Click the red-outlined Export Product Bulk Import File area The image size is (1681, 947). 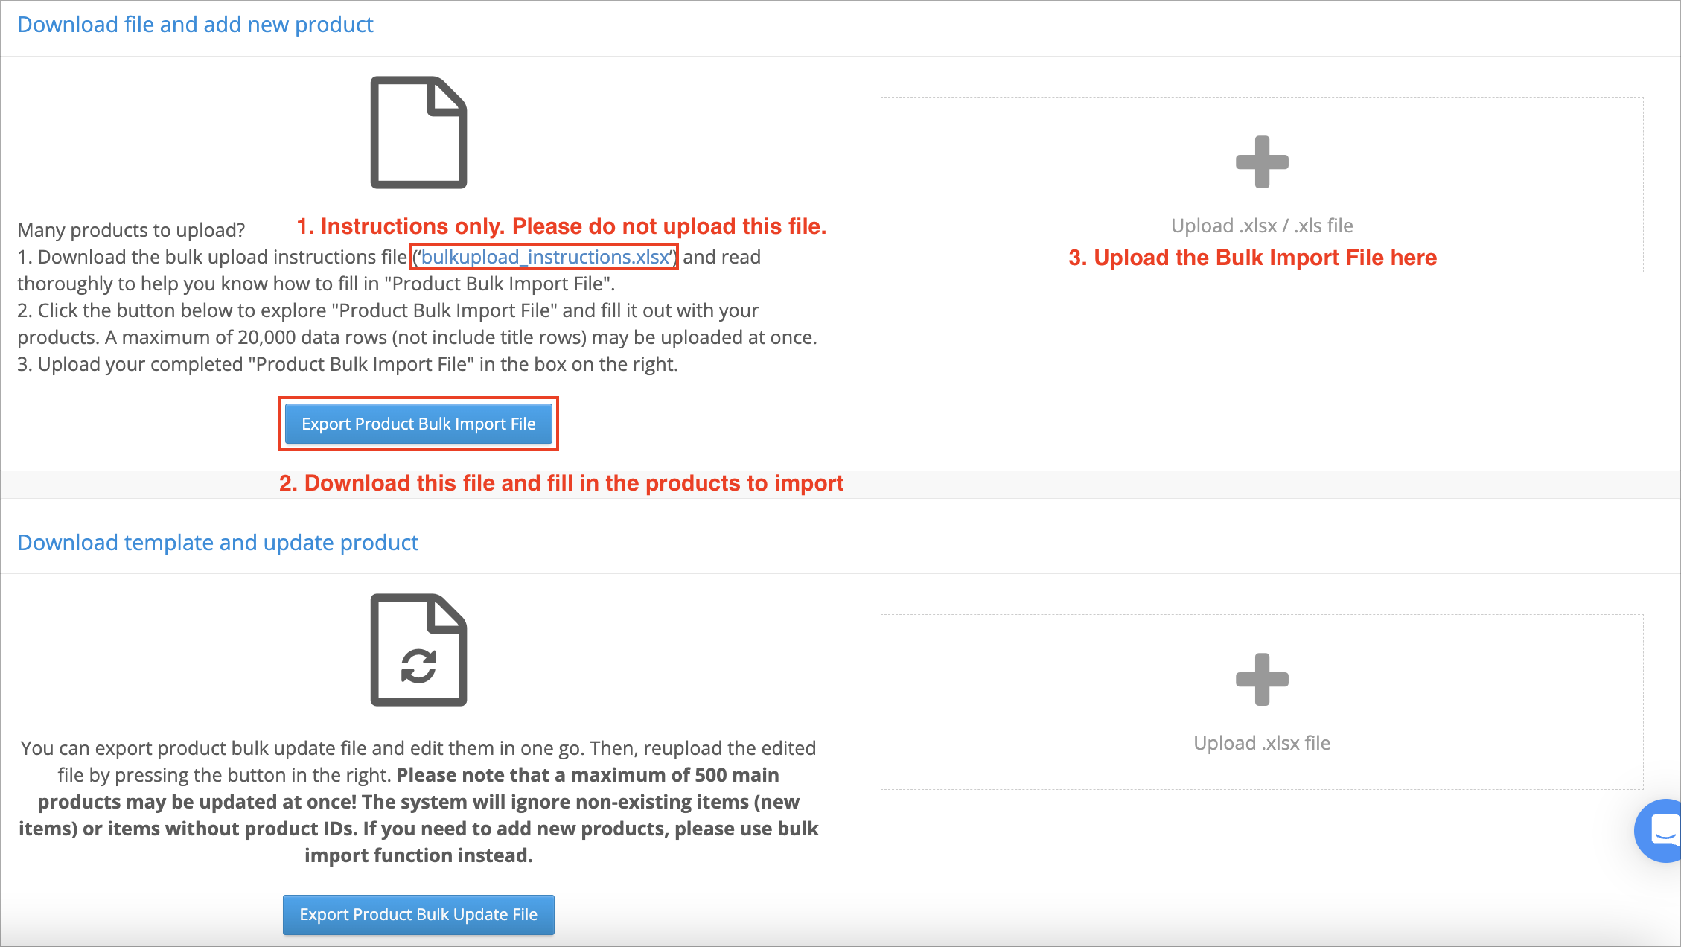pyautogui.click(x=418, y=424)
